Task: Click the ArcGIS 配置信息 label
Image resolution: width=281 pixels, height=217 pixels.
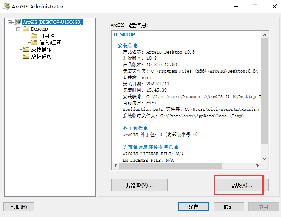Action: pyautogui.click(x=129, y=25)
